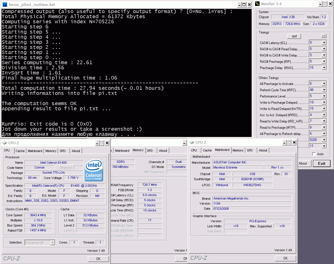Open the 1T command rate dropdown in MemSet
Screen dimensions: 334x264
point(324,146)
